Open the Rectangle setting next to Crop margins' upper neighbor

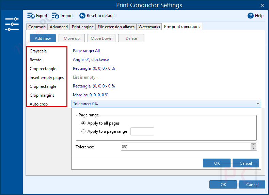[x=94, y=86]
